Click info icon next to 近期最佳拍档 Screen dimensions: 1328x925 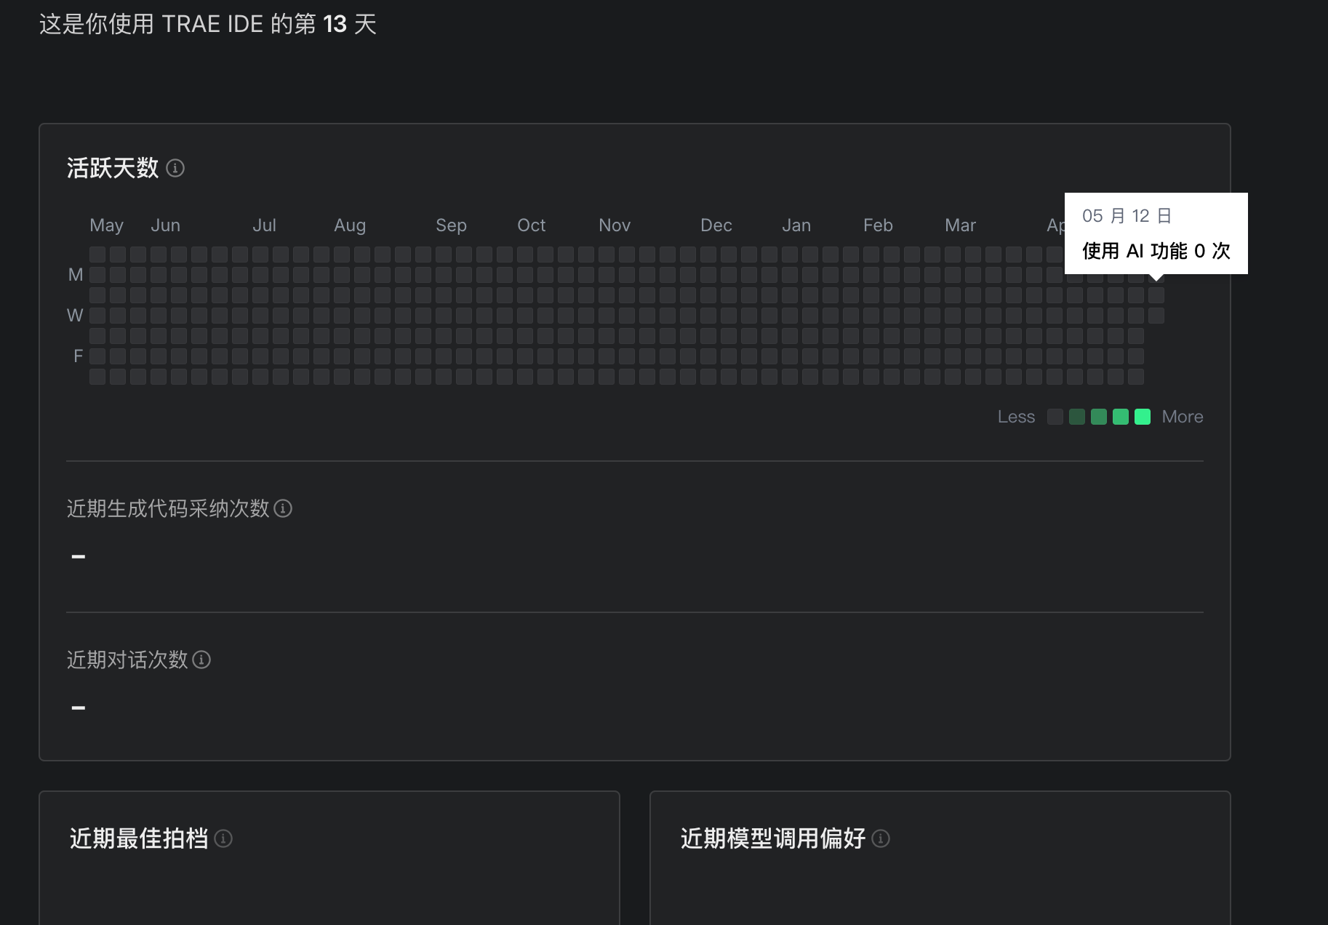pyautogui.click(x=223, y=838)
